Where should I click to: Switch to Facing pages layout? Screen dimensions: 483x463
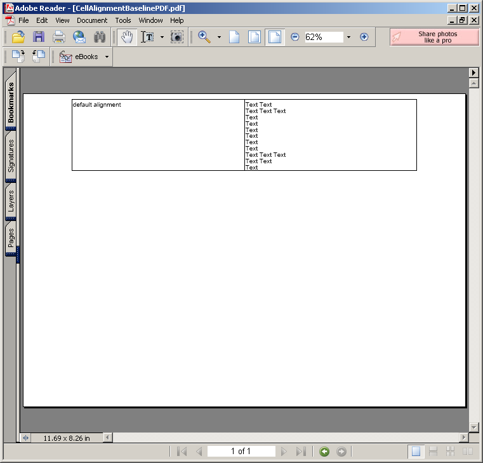(468, 452)
